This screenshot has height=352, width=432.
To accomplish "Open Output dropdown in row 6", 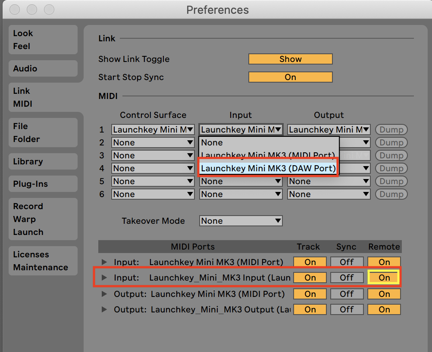I will coord(329,194).
